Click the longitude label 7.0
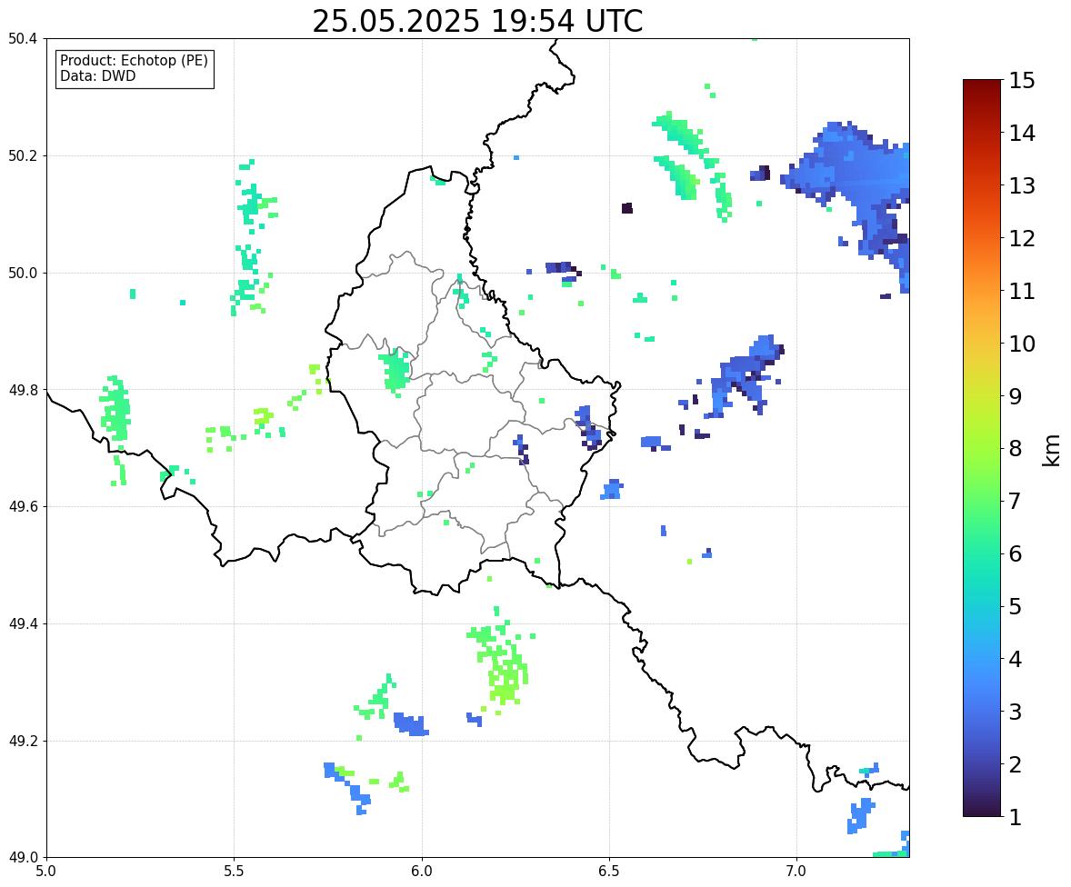1071x887 pixels. click(796, 872)
